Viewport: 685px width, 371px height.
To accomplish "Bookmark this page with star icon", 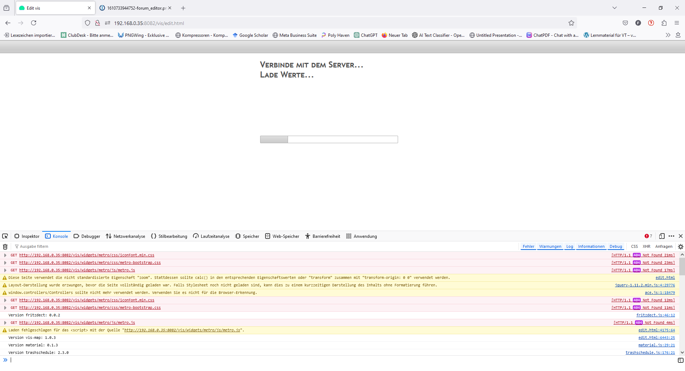I will pos(571,23).
